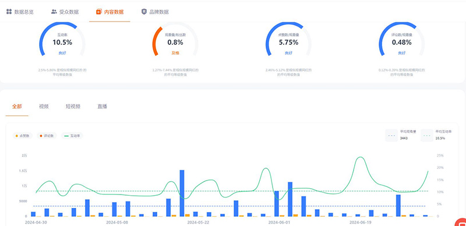This screenshot has height=226, width=466.
Task: Open the 短视频 tab
Action: click(73, 107)
